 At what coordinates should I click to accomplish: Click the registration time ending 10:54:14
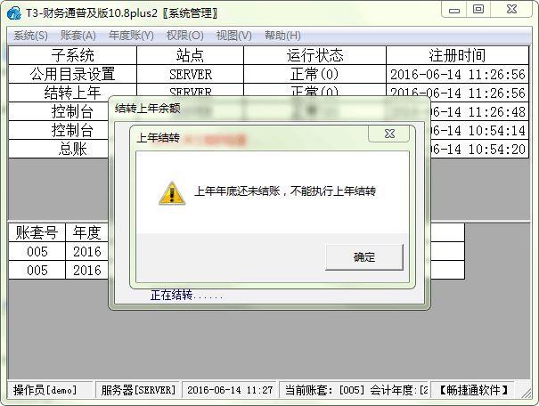tap(478, 130)
